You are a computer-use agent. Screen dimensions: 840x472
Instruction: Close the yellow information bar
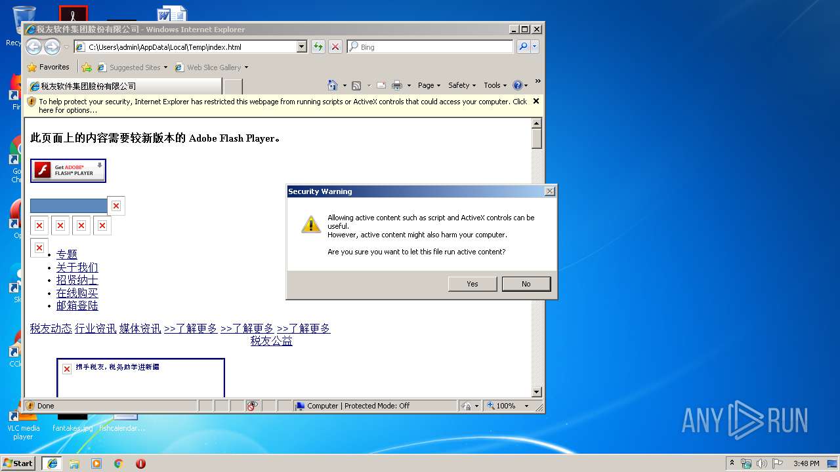pyautogui.click(x=536, y=101)
